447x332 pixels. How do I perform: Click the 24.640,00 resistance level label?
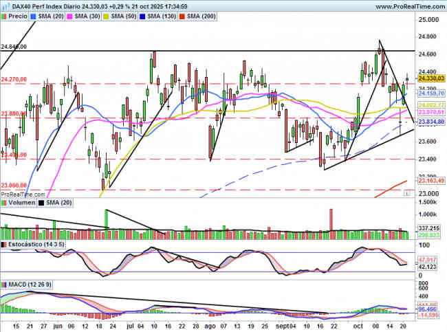14,47
